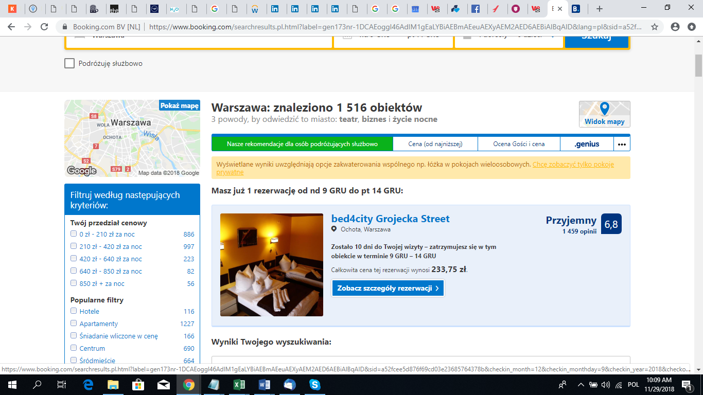Select the .genius sorting tab

(587, 144)
